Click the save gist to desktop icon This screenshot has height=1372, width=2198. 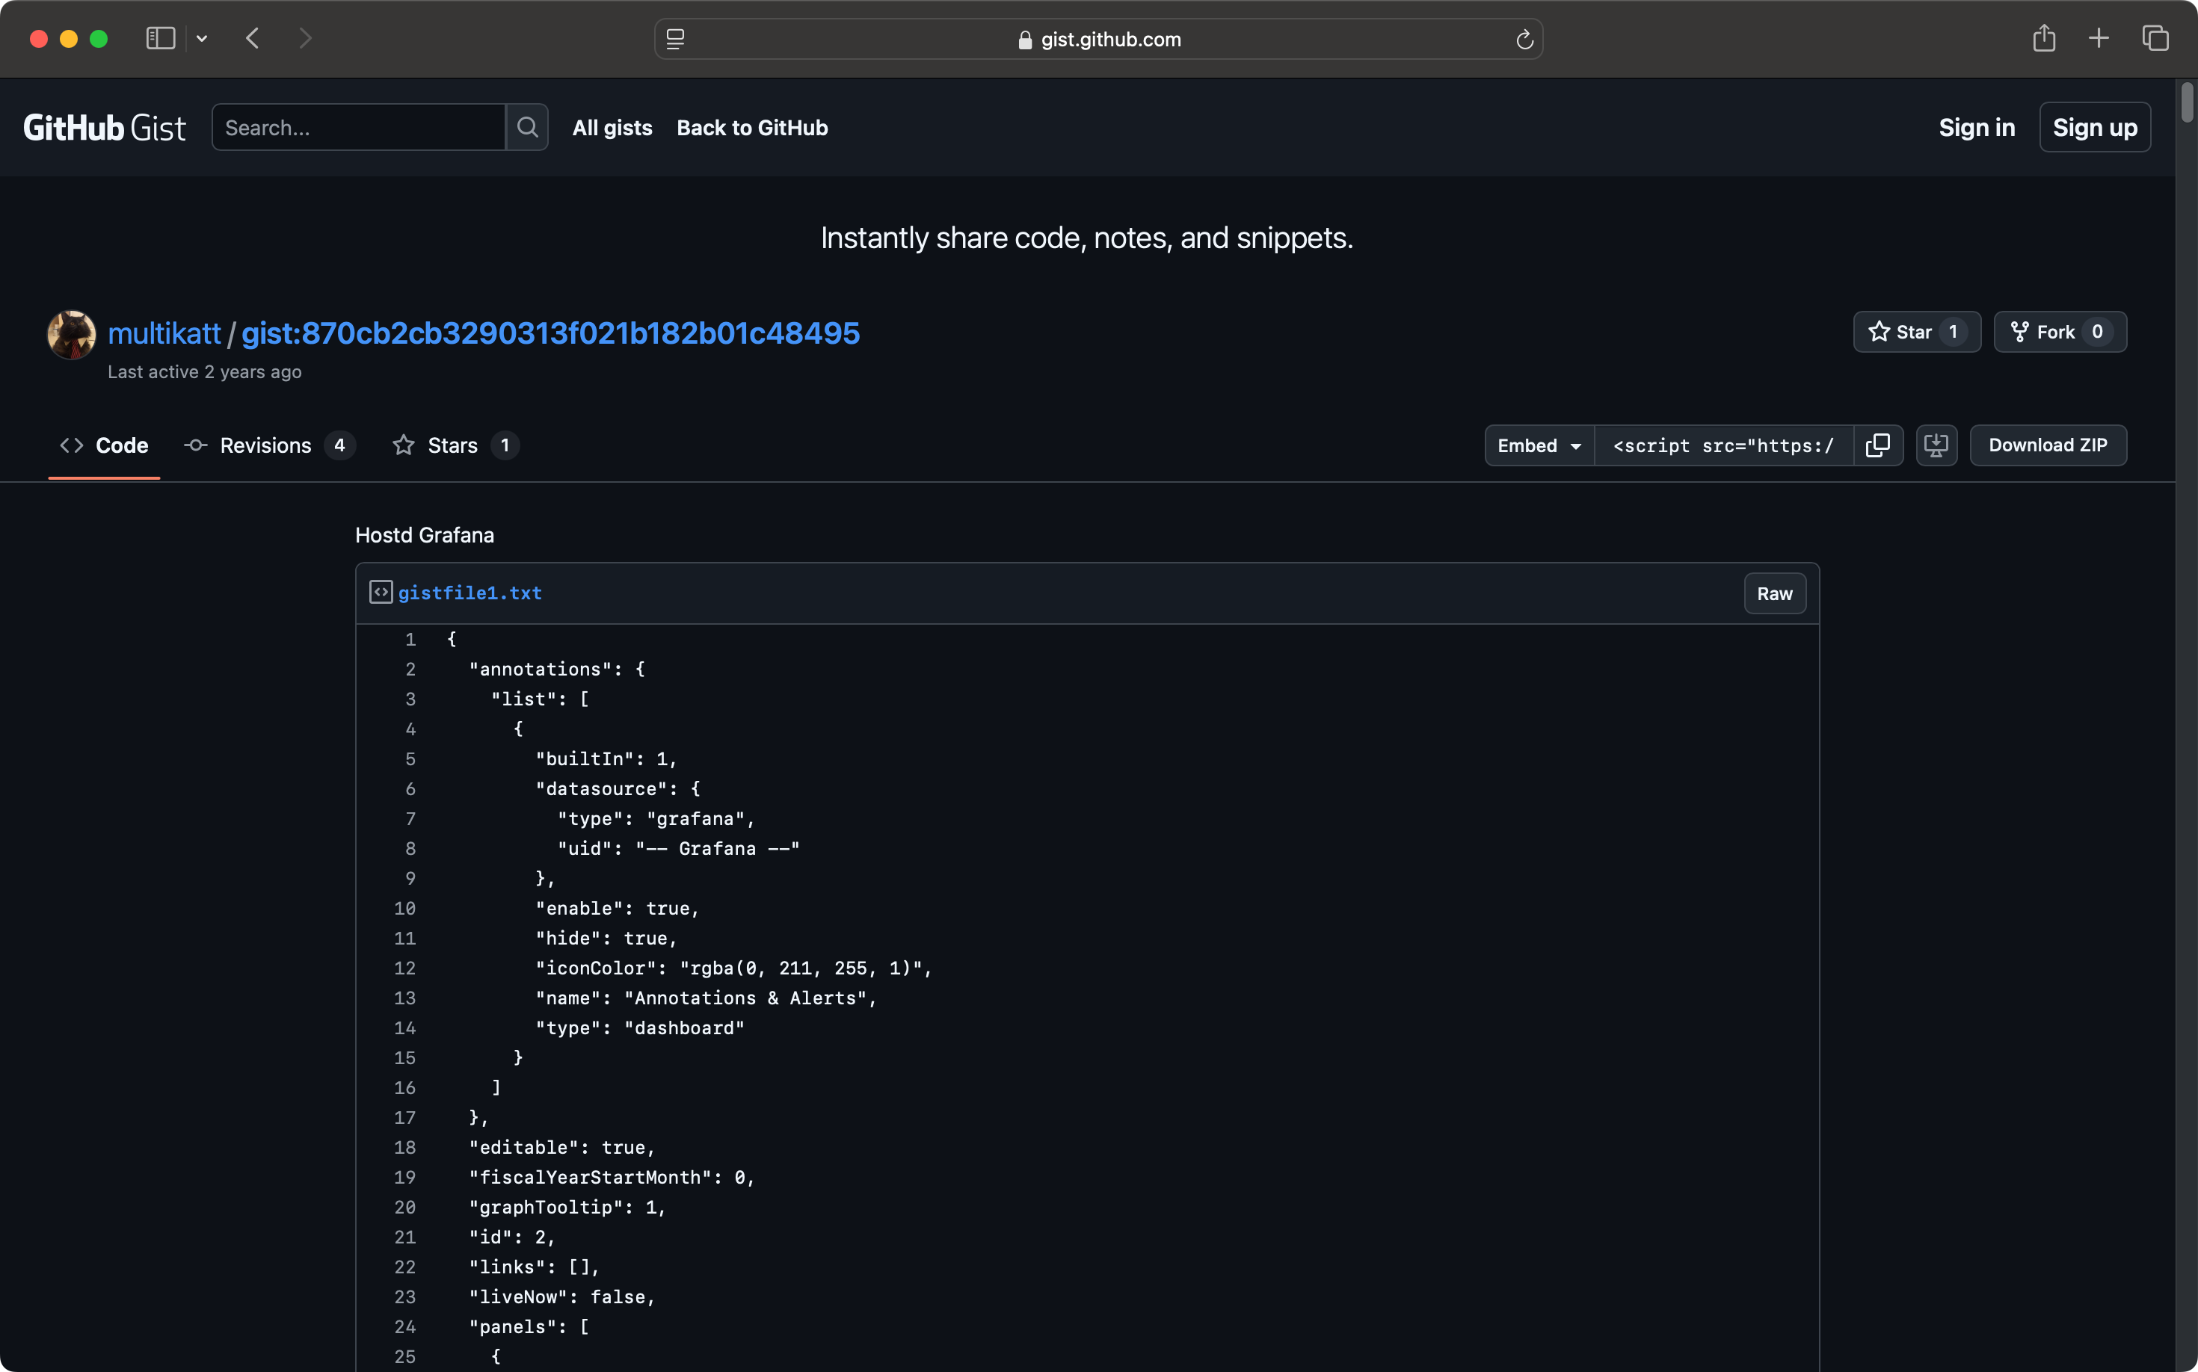(x=1936, y=445)
